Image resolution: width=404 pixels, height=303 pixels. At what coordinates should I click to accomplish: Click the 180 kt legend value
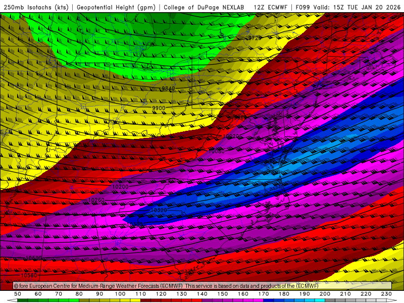284,294
